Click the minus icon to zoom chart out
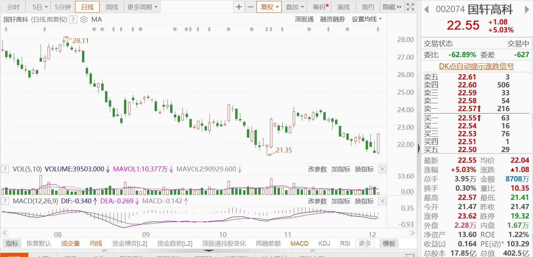Viewport: 533px width, 257px height. tap(250, 7)
